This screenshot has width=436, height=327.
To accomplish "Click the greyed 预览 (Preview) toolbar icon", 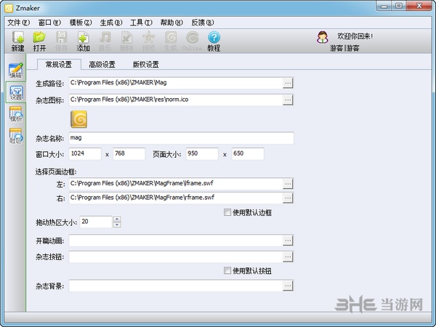I will click(148, 41).
